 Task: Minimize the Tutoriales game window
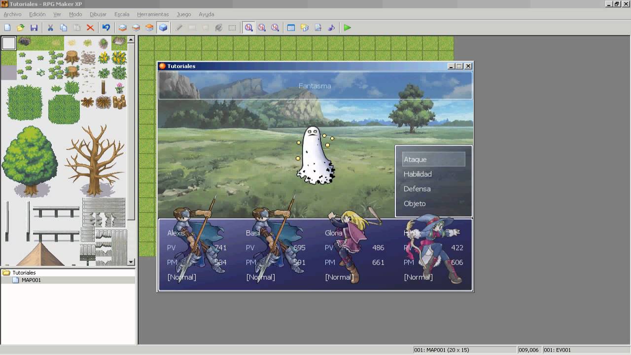click(451, 66)
